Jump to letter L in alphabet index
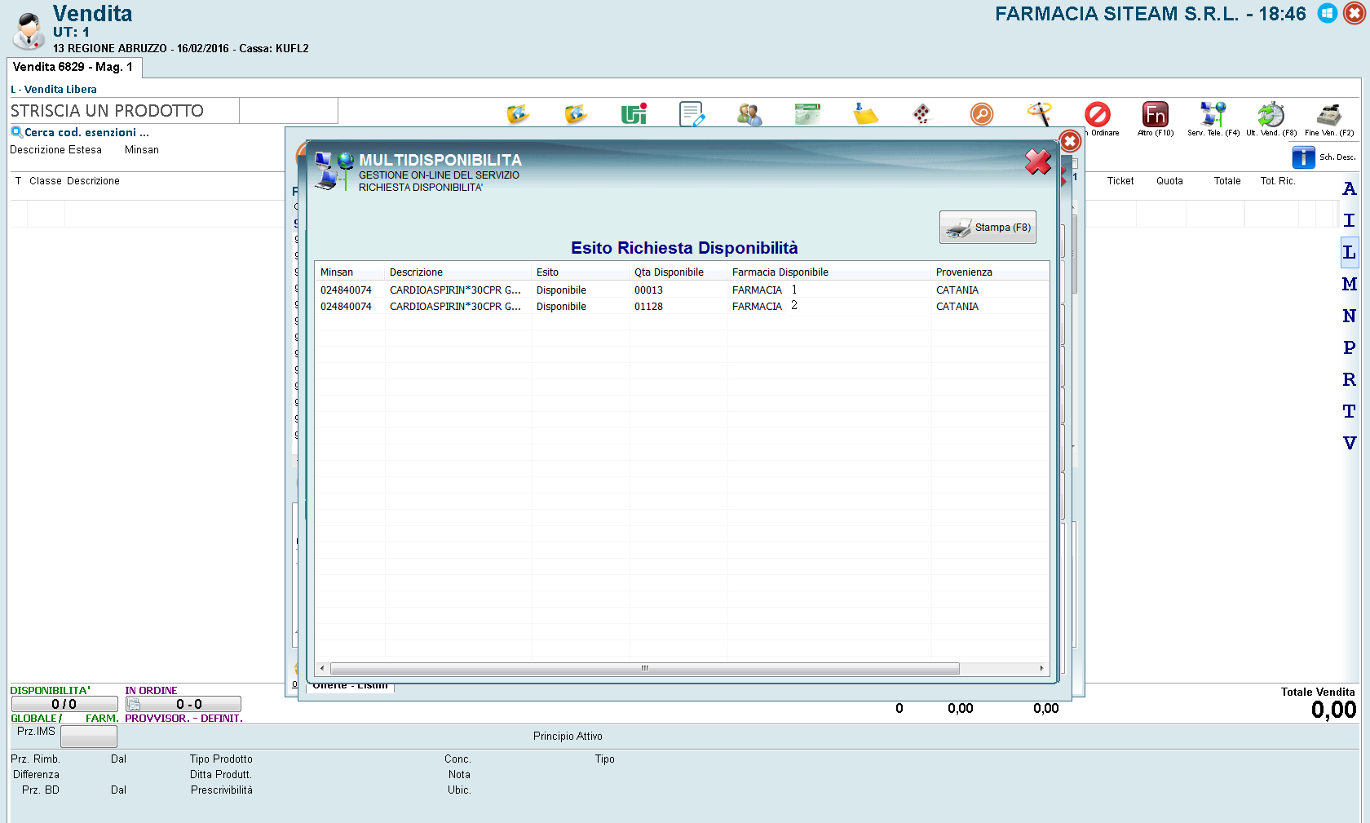 pos(1350,252)
